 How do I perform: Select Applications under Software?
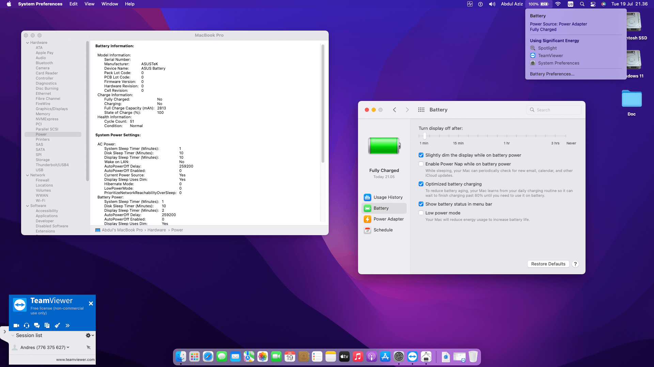coord(47,216)
